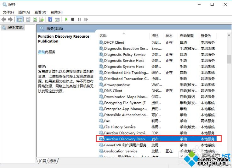Select the dmwappushsvc service
This screenshot has width=232, height=168.
[x=157, y=85]
